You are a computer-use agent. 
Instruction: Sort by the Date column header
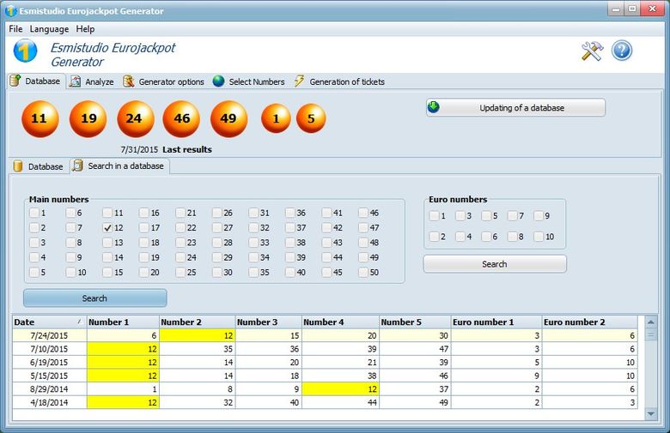50,322
